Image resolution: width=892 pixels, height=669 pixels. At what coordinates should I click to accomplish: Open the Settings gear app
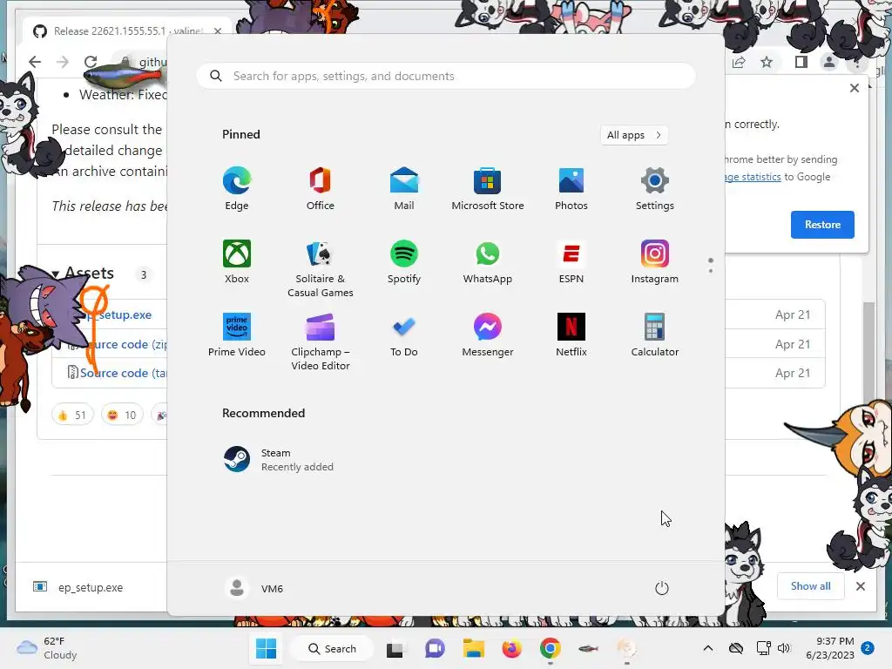(x=655, y=189)
